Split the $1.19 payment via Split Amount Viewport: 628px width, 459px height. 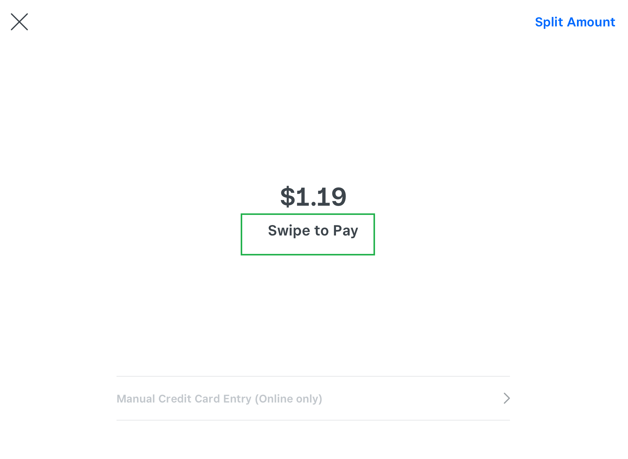click(x=575, y=22)
